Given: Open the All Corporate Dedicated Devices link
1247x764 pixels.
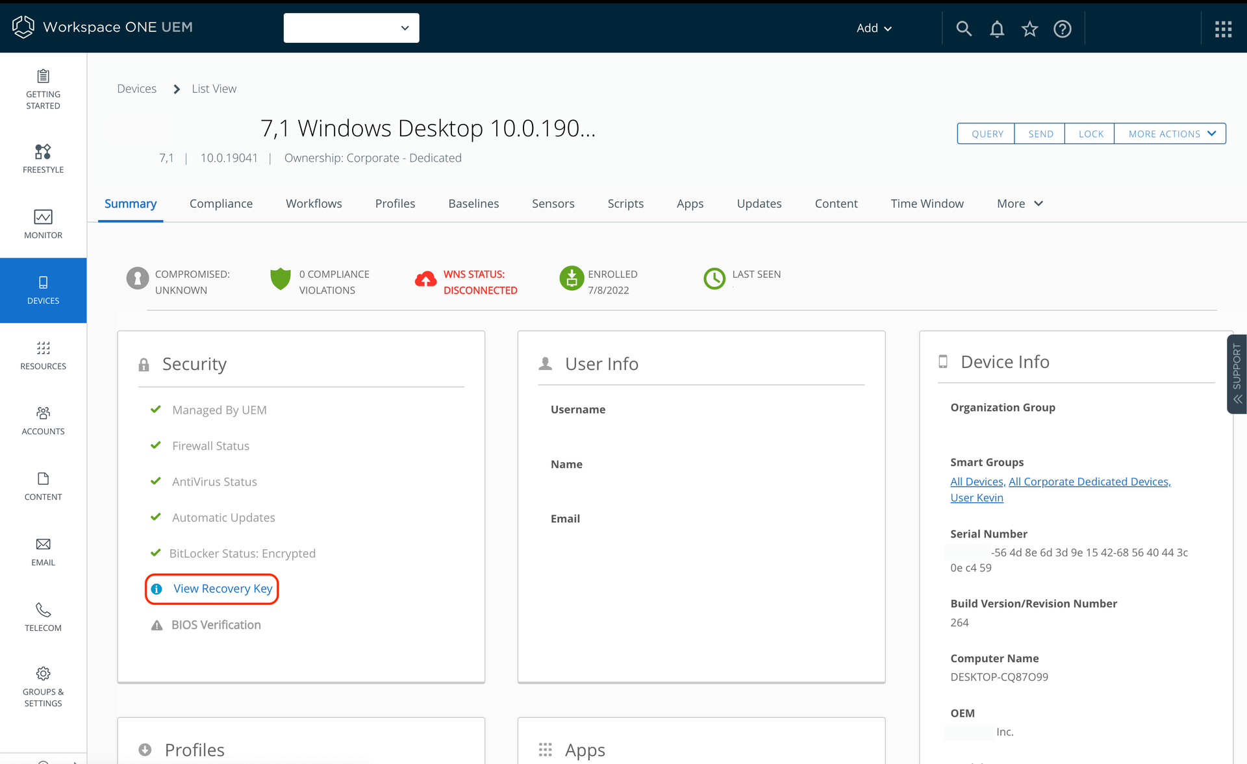Looking at the screenshot, I should pos(1089,482).
